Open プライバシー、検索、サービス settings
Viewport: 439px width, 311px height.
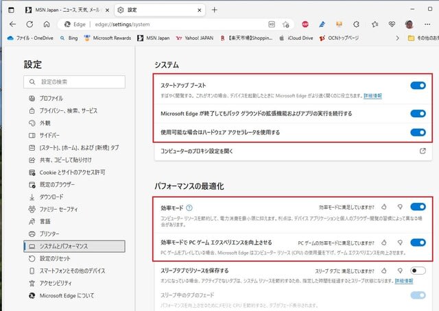[75, 110]
